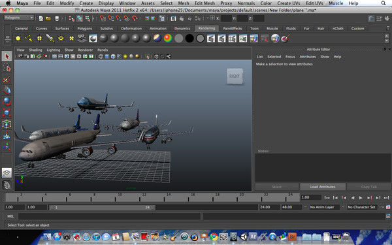
Task: Open animation preferences icon
Action: [x=388, y=207]
